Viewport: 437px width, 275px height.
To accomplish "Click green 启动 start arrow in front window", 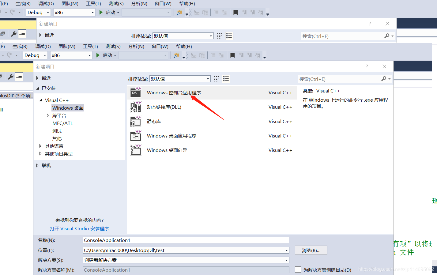I will pos(98,55).
